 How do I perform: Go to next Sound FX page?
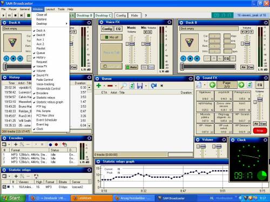(x=241, y=85)
